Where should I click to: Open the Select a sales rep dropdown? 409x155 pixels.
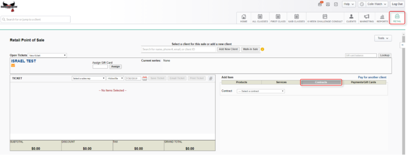coord(89,78)
